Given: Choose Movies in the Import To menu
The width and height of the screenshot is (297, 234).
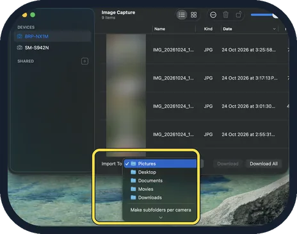Looking at the screenshot, I should 160,189.
